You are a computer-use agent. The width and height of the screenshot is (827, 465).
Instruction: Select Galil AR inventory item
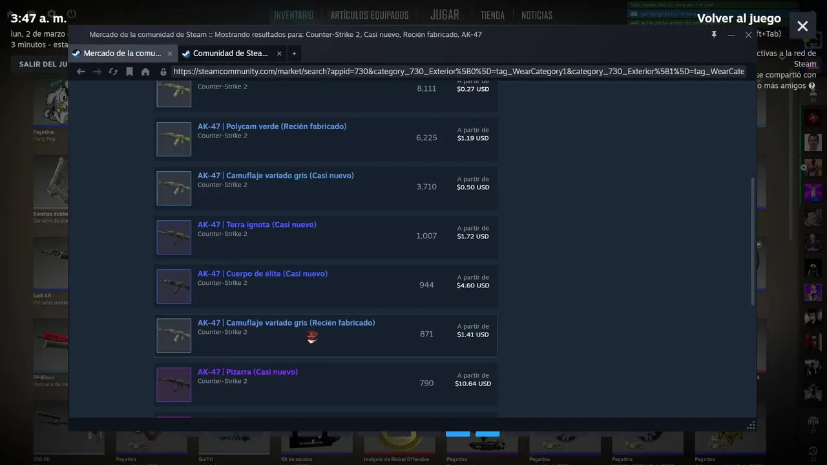coord(50,271)
